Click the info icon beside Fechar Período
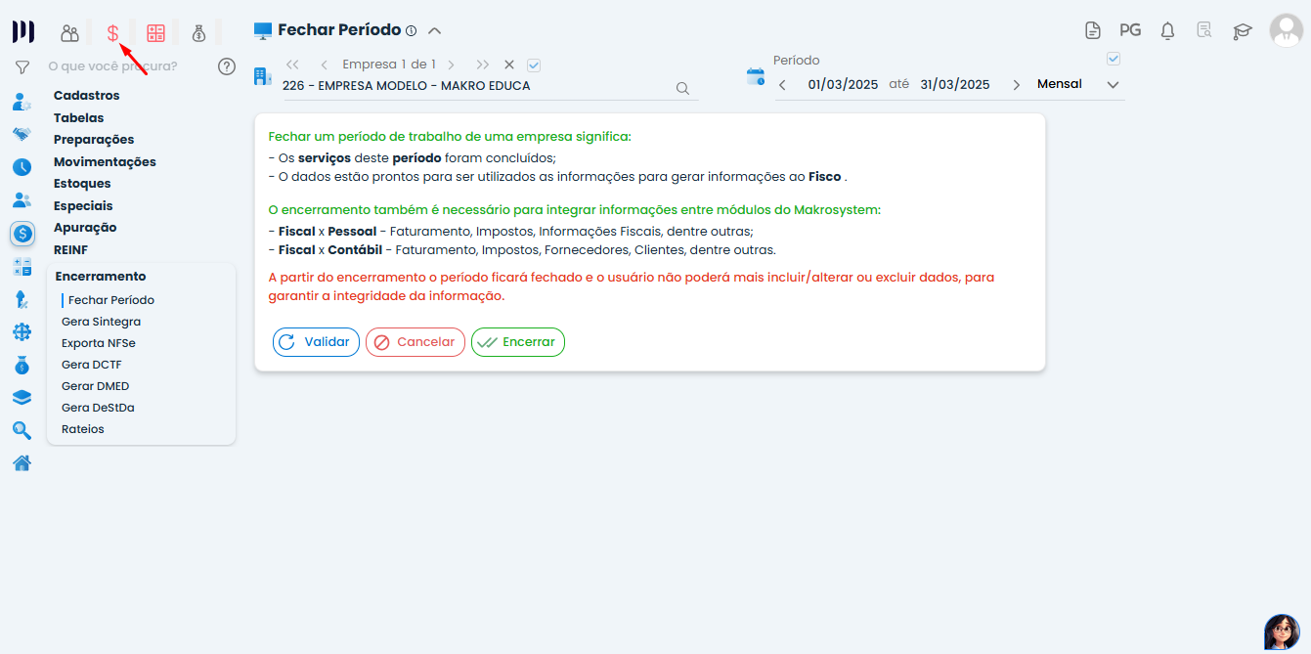The width and height of the screenshot is (1311, 654). pos(411,31)
